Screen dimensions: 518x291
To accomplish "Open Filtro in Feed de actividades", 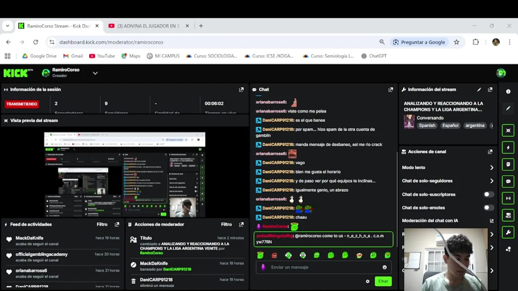I will pos(102,224).
